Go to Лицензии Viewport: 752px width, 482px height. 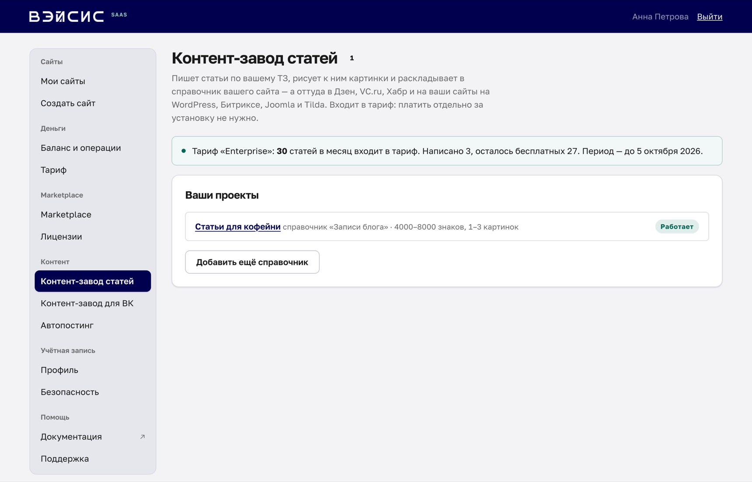click(93, 237)
